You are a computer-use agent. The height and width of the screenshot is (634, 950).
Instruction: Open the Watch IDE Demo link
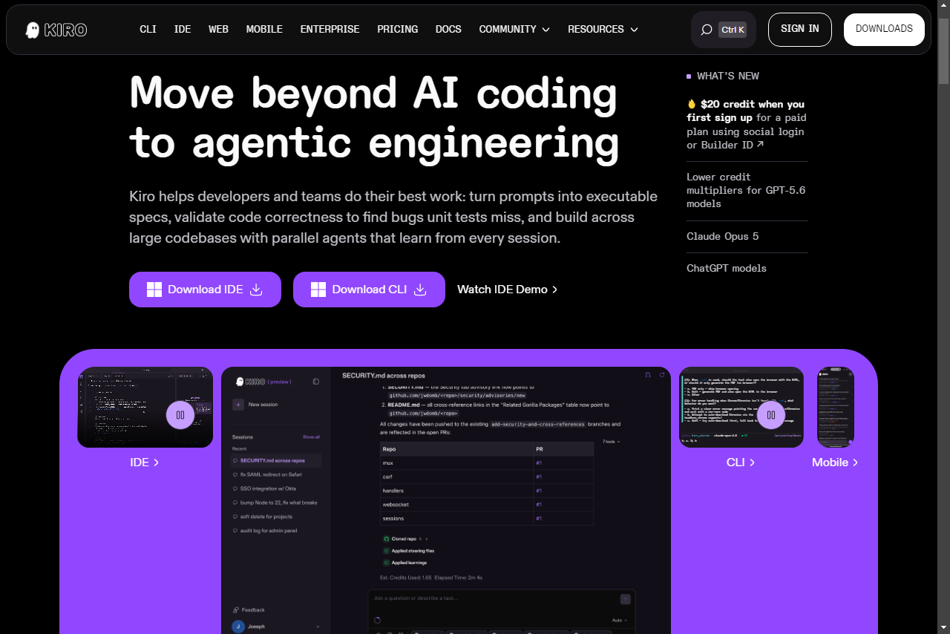pos(508,290)
